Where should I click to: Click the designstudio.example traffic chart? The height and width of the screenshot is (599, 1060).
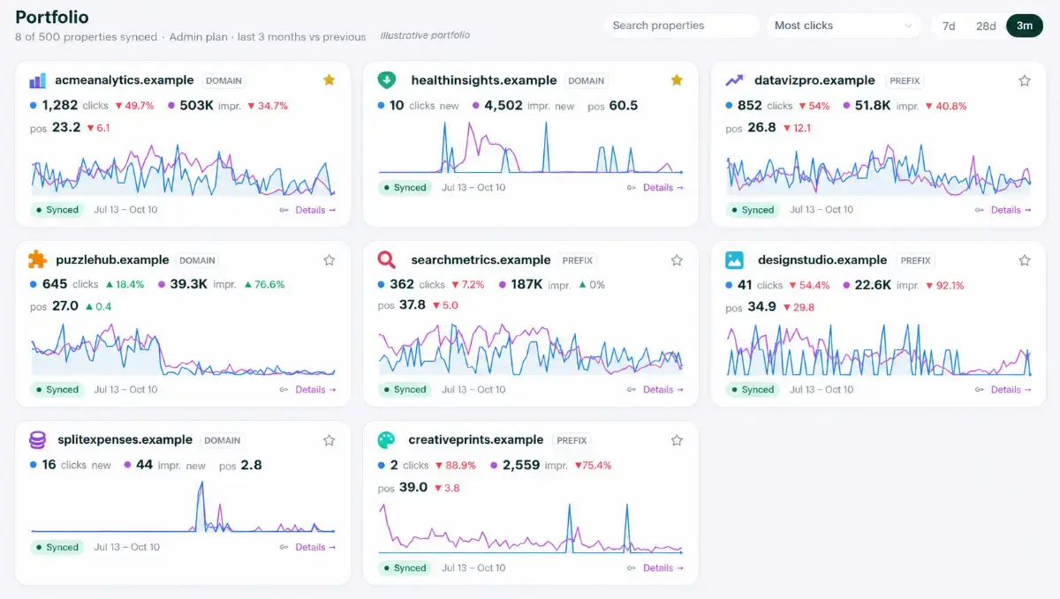click(x=878, y=350)
